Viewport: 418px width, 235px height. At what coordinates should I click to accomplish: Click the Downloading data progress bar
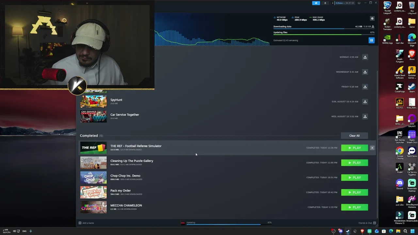pos(324,29)
